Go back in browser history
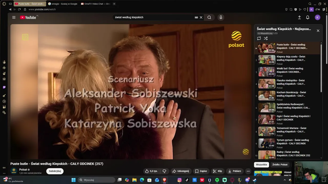This screenshot has height=184, width=328. point(10,9)
